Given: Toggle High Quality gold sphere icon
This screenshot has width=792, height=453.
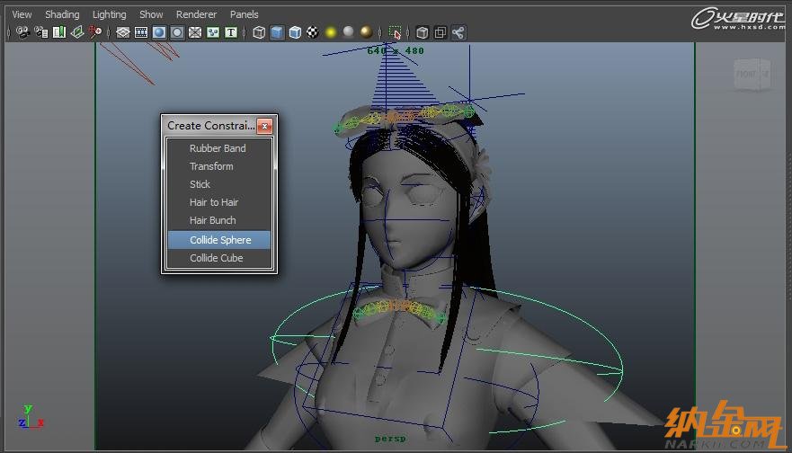Looking at the screenshot, I should coord(367,32).
